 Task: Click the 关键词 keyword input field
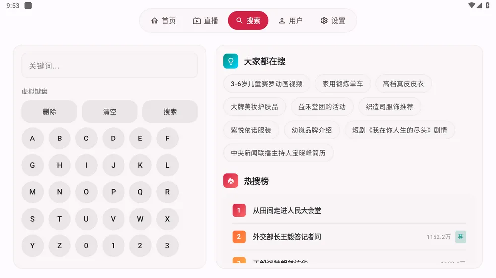point(110,66)
